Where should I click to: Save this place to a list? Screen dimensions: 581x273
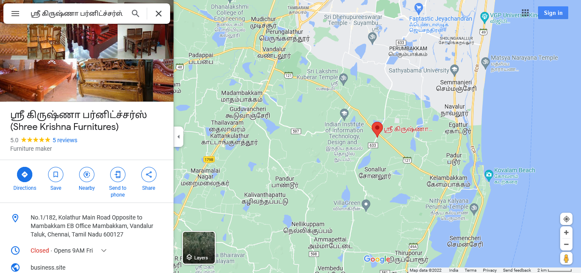click(x=56, y=179)
